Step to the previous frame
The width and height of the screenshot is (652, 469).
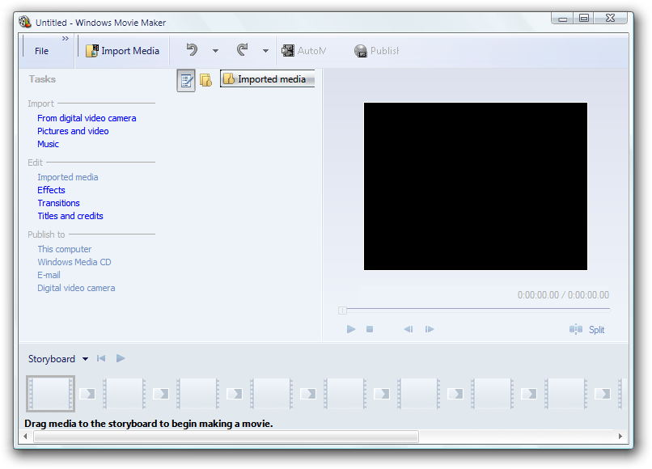click(409, 329)
